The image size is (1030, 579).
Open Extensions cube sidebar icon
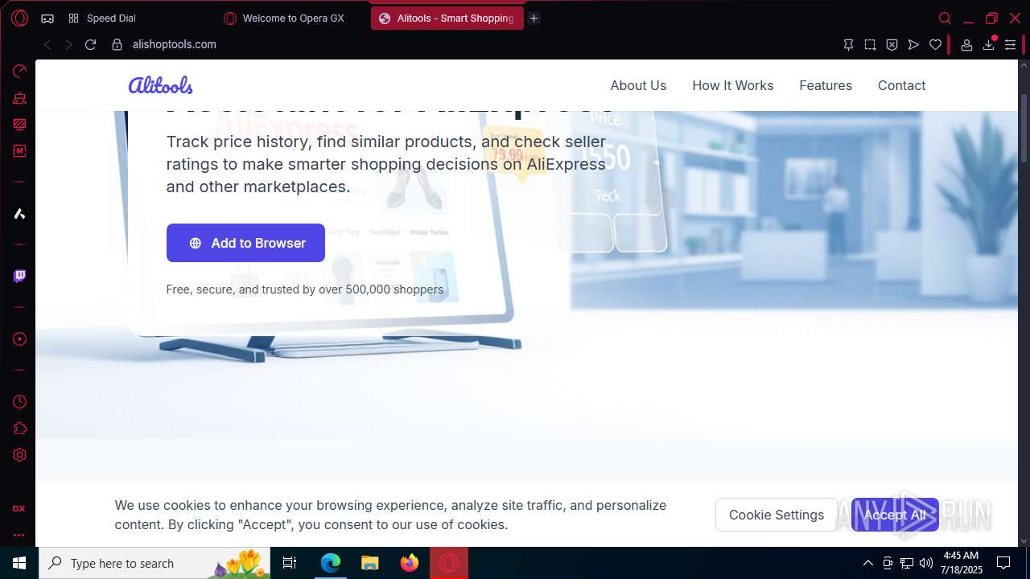(x=19, y=429)
